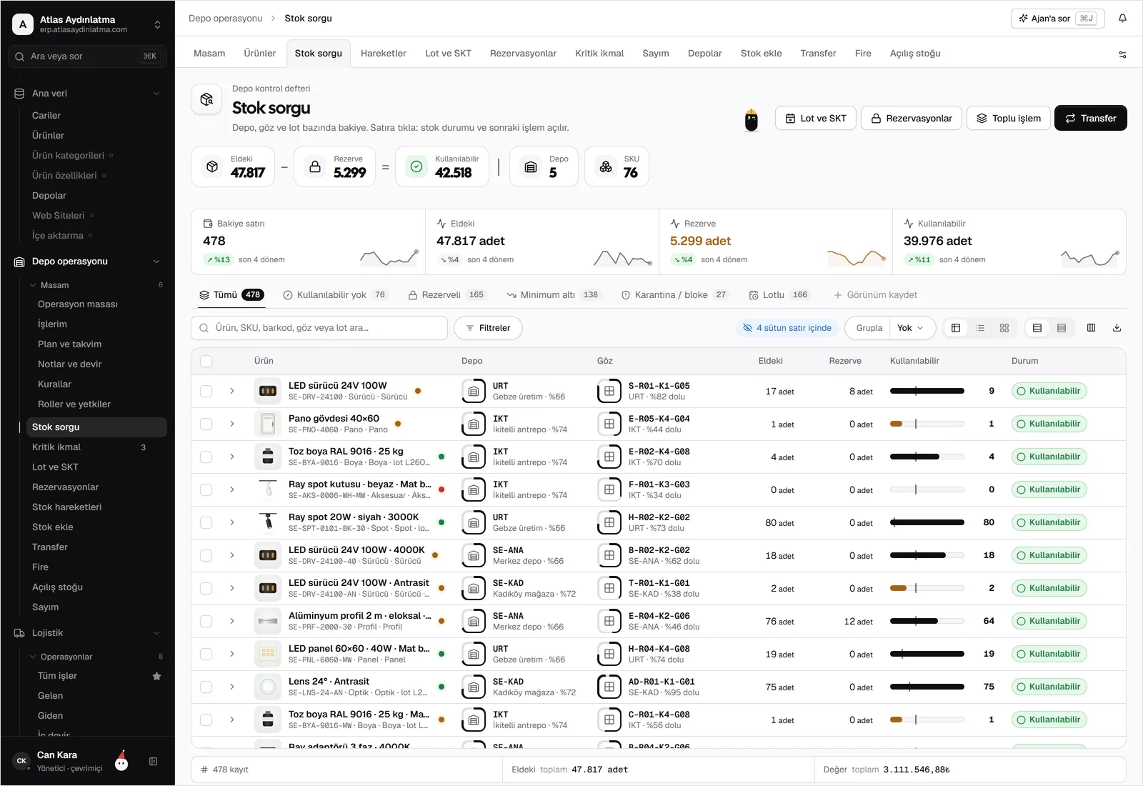Select comfortable row density

coord(1037,328)
